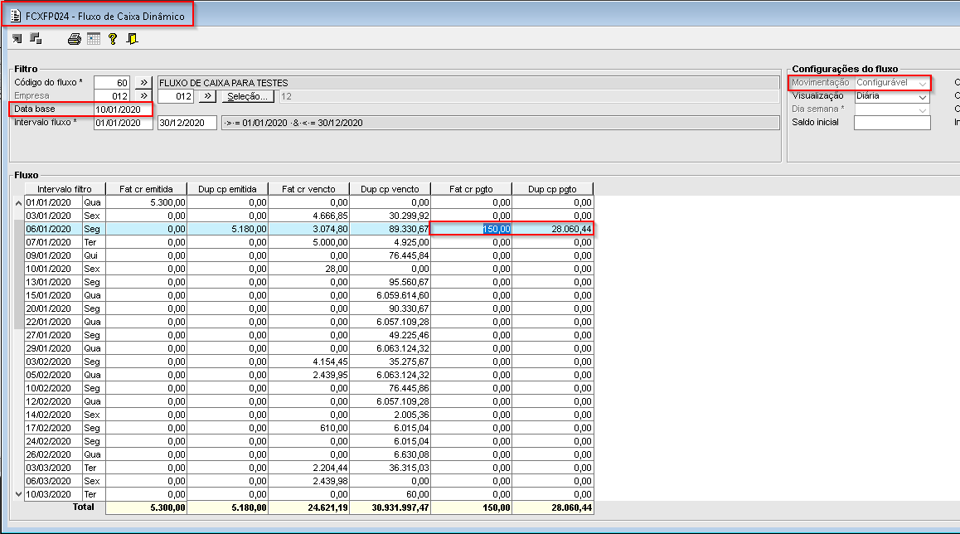Click the Saldo inicial input field
This screenshot has width=960, height=534.
click(x=892, y=123)
